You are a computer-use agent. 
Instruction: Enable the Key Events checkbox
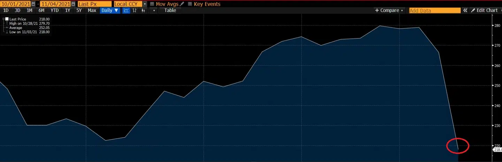(190, 4)
